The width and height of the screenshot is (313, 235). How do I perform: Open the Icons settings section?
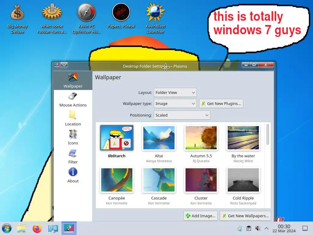pyautogui.click(x=73, y=137)
